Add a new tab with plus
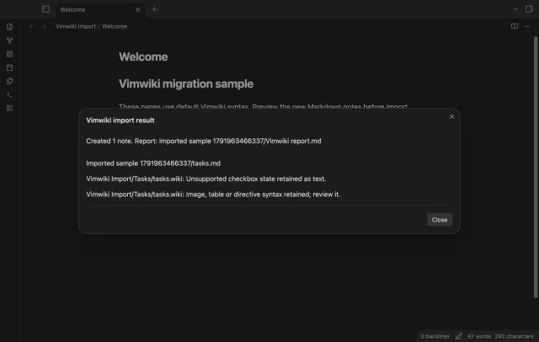Image resolution: width=539 pixels, height=342 pixels. pyautogui.click(x=154, y=9)
